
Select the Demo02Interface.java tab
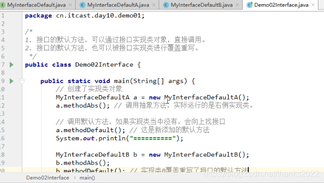click(x=281, y=5)
